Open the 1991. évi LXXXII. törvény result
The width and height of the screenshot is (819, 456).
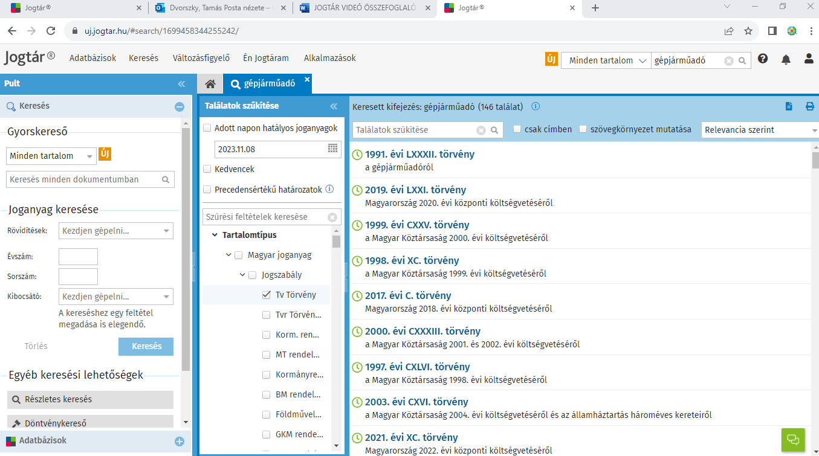[419, 154]
